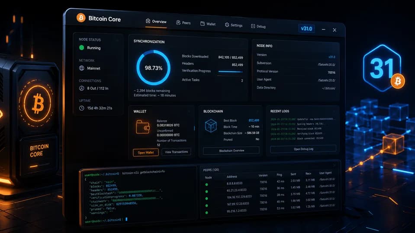The width and height of the screenshot is (415, 233).
Task: Click the 'Address' column header in Peers
Action: [232, 176]
